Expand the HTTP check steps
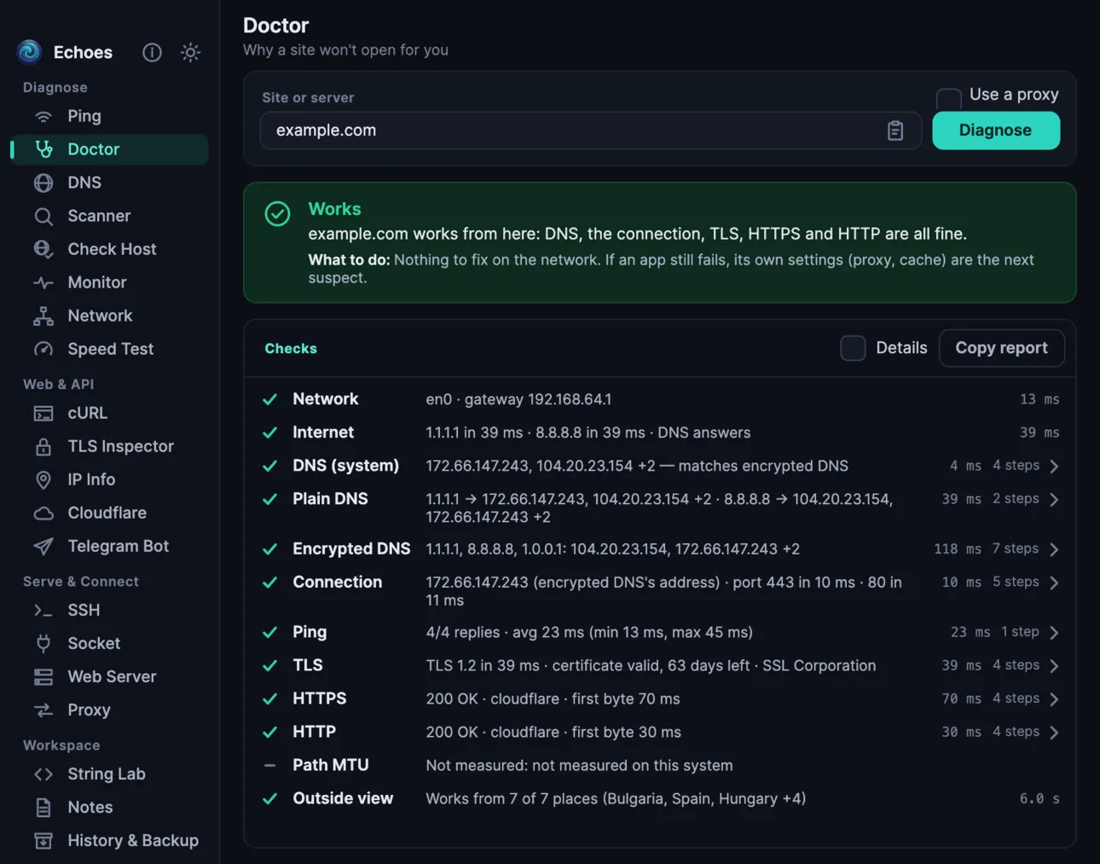1100x864 pixels. (x=1055, y=733)
